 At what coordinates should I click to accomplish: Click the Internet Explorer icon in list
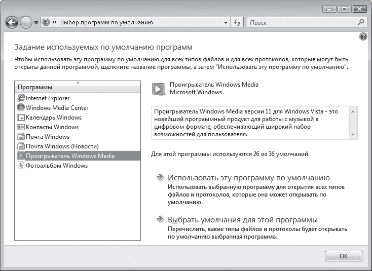[x=21, y=98]
